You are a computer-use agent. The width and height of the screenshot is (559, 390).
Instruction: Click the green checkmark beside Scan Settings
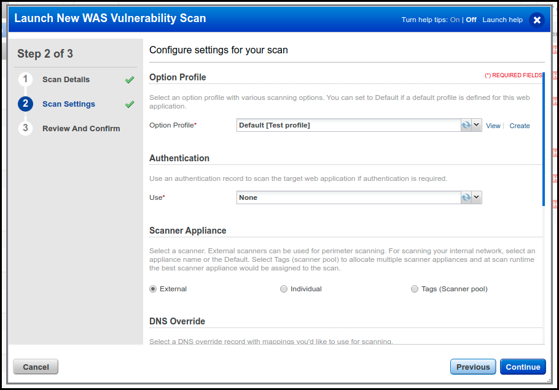[129, 104]
